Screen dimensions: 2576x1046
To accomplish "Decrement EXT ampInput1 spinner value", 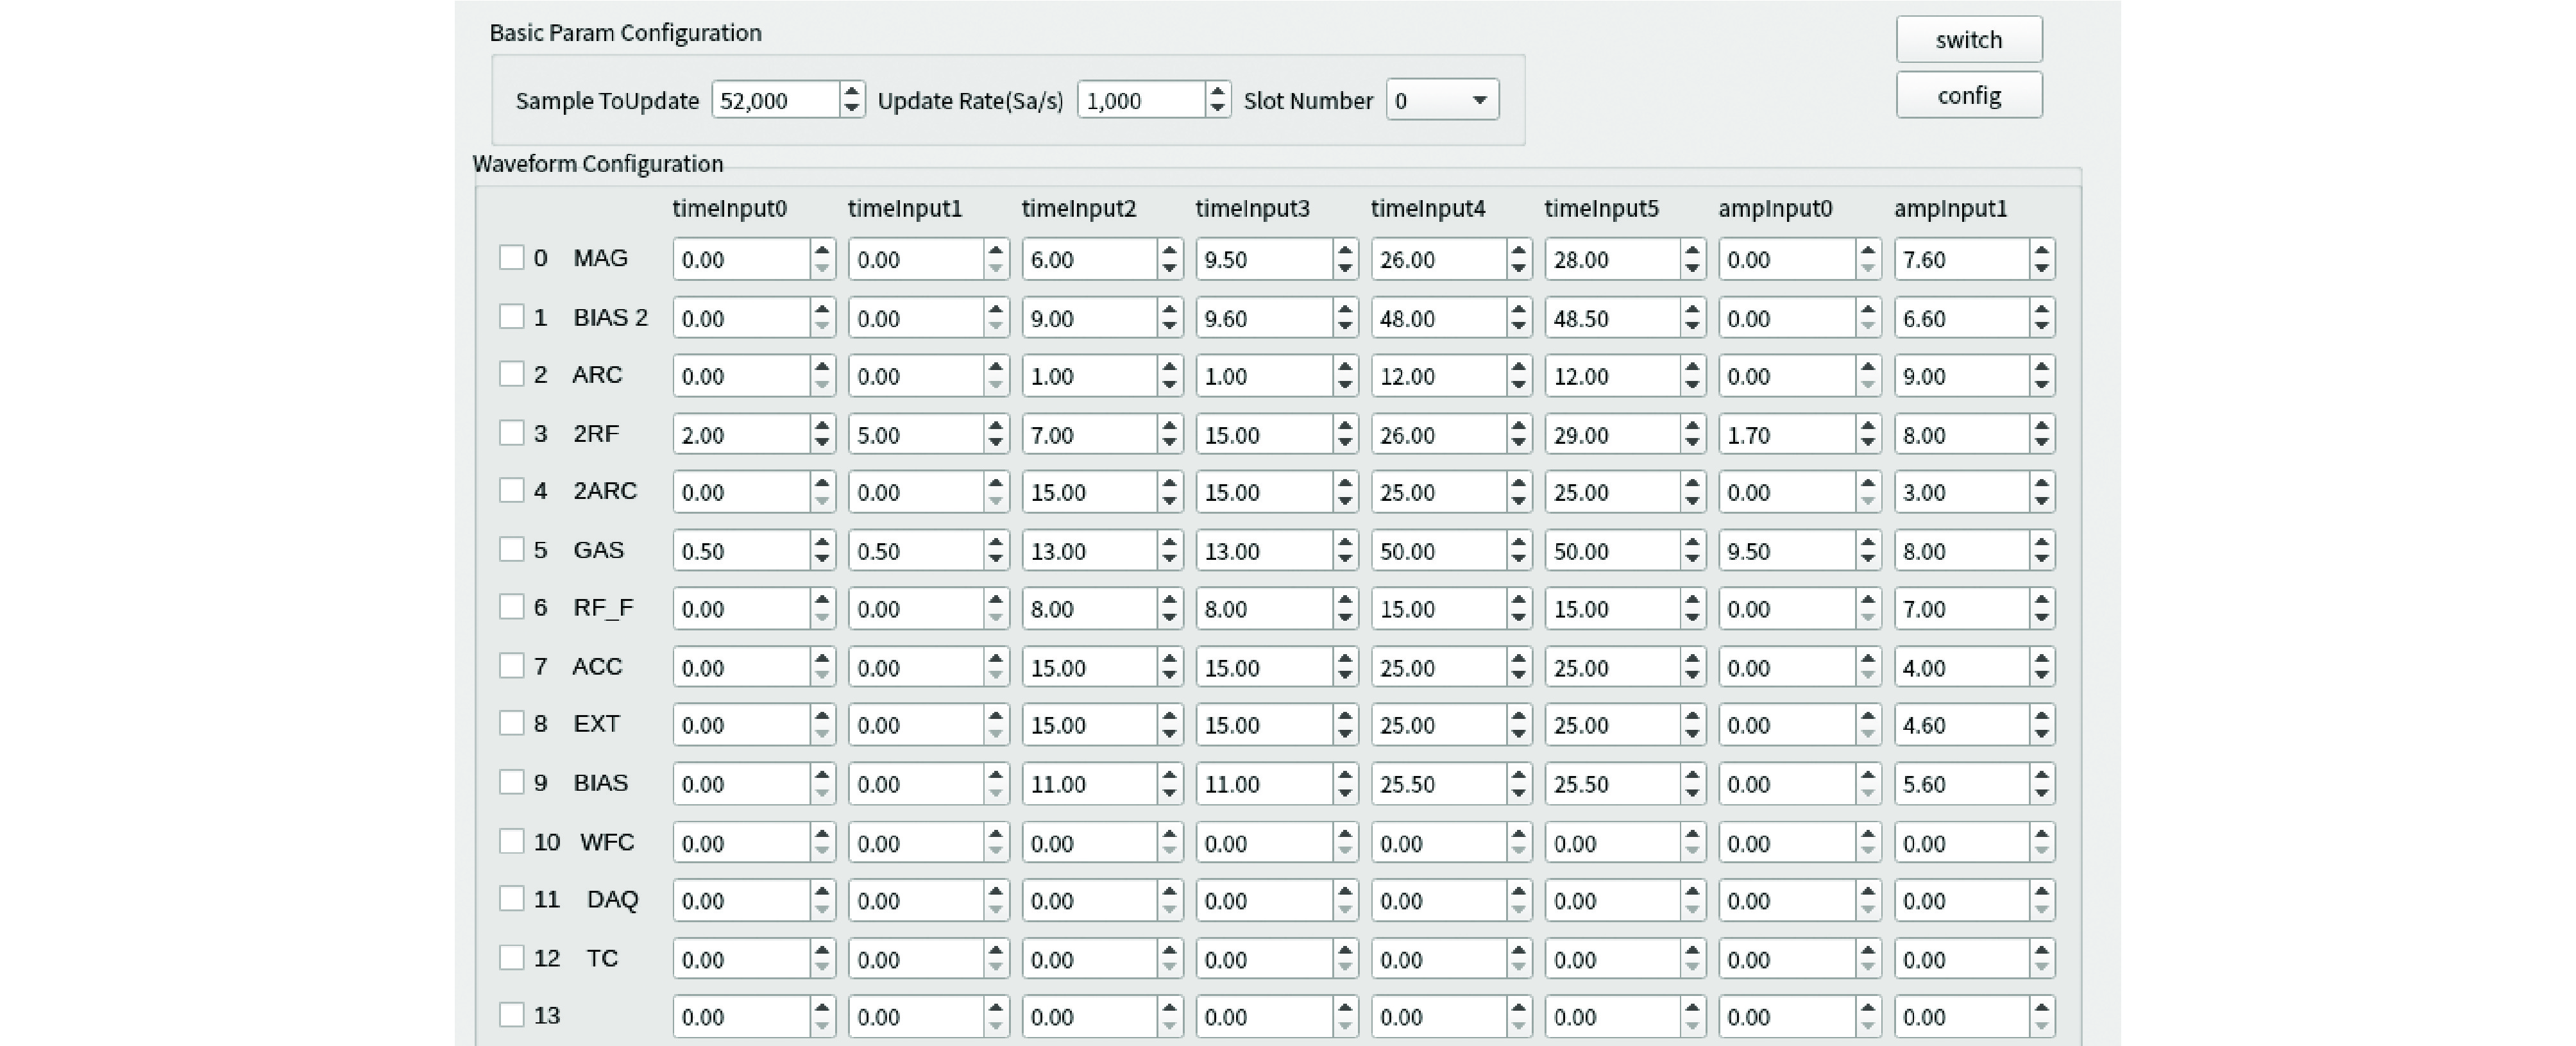I will click(2042, 734).
